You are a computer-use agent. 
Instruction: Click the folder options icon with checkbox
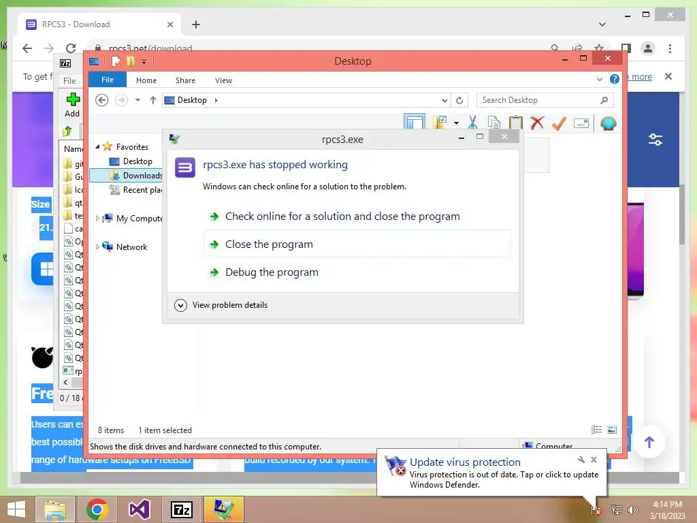(x=440, y=123)
